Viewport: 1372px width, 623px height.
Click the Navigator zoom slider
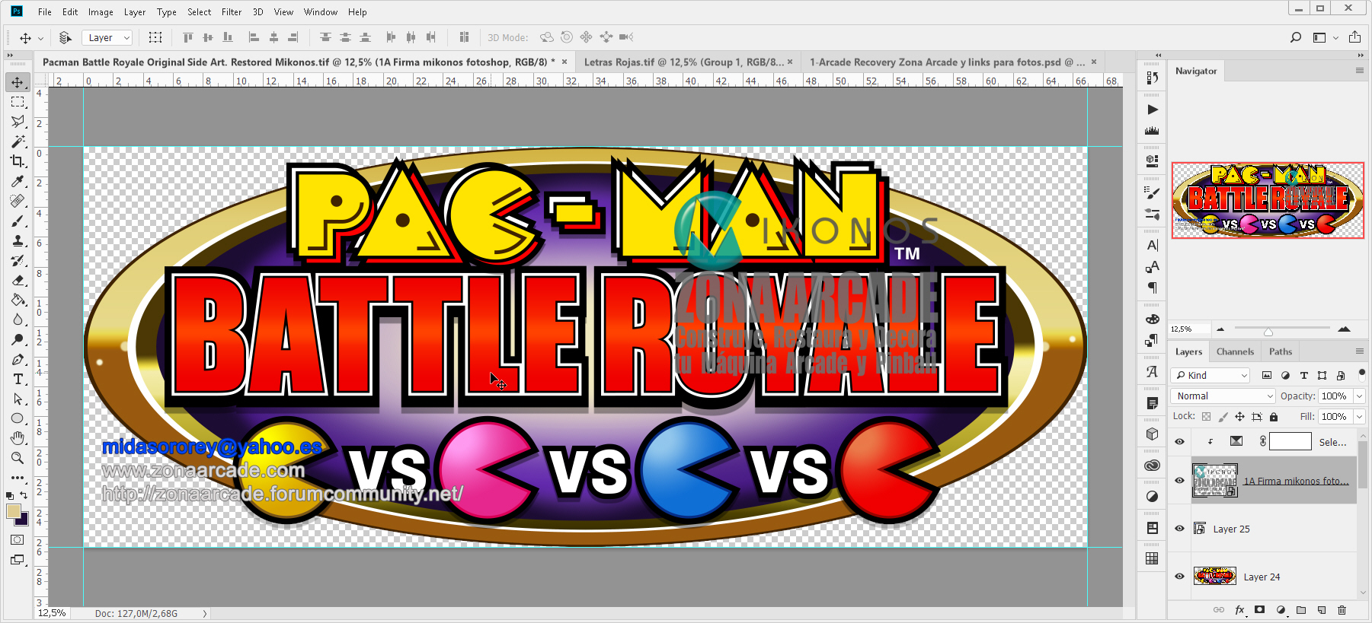(x=1268, y=331)
